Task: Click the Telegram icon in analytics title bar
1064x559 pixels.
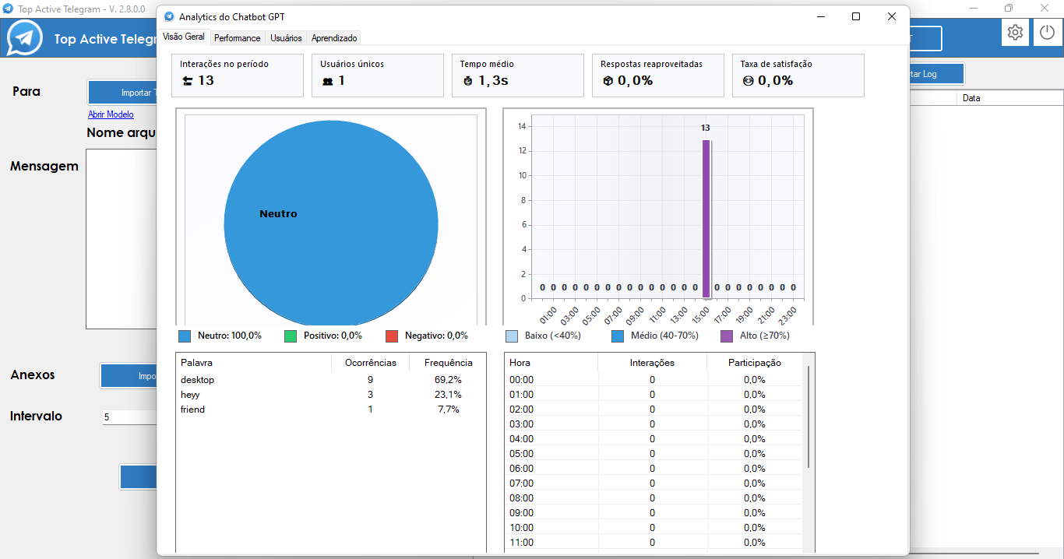Action: tap(169, 16)
